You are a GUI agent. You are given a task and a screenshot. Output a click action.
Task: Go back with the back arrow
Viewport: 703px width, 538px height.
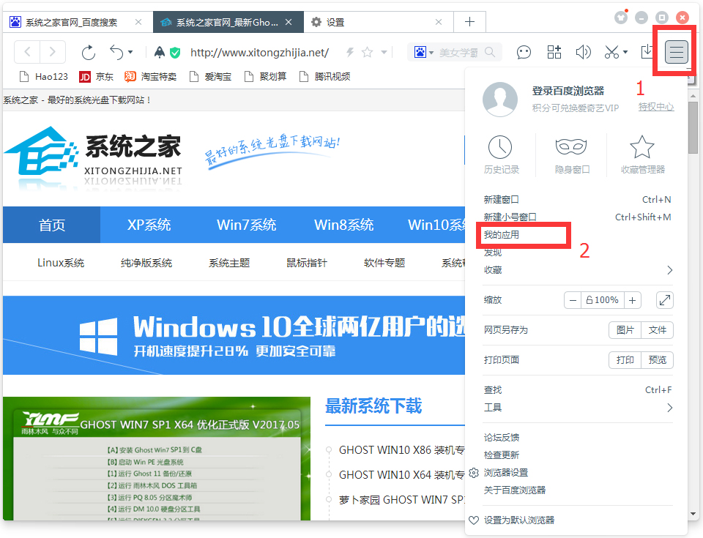[x=27, y=52]
